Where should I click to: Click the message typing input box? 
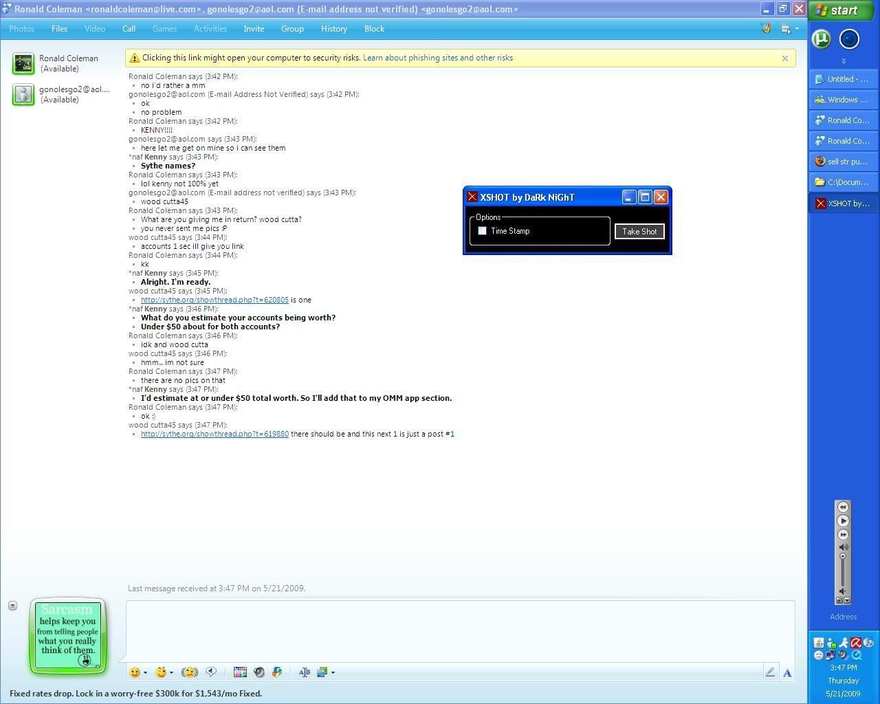pyautogui.click(x=461, y=630)
